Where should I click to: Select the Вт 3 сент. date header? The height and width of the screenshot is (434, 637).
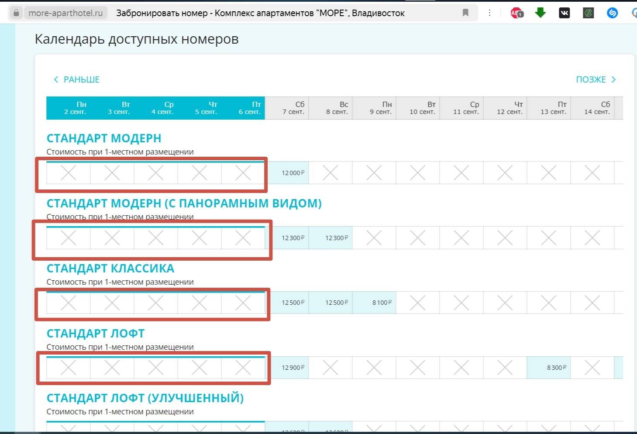point(112,108)
